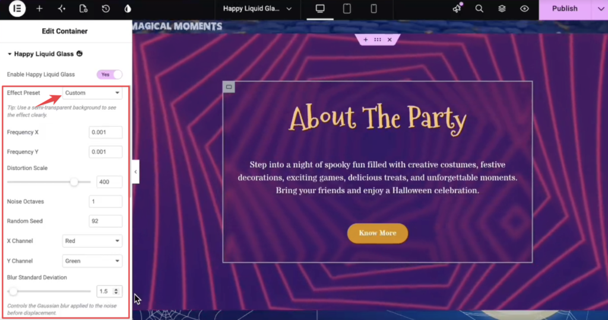The width and height of the screenshot is (608, 320).
Task: Open the Structure layers icon
Action: pos(502,8)
